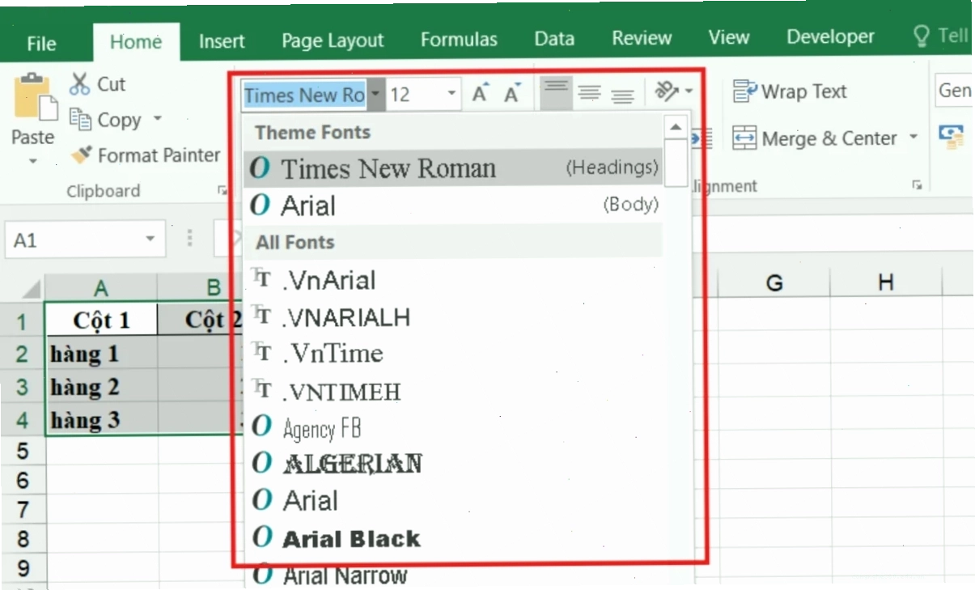Switch to the Review tab
975x590 pixels.
[642, 38]
